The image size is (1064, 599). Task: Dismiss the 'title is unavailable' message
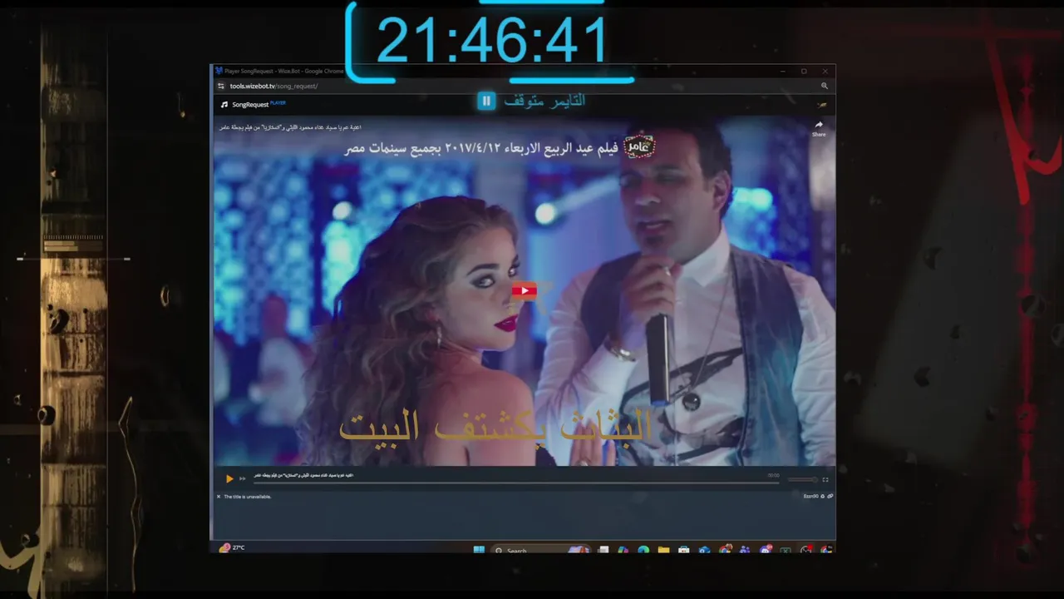point(219,497)
